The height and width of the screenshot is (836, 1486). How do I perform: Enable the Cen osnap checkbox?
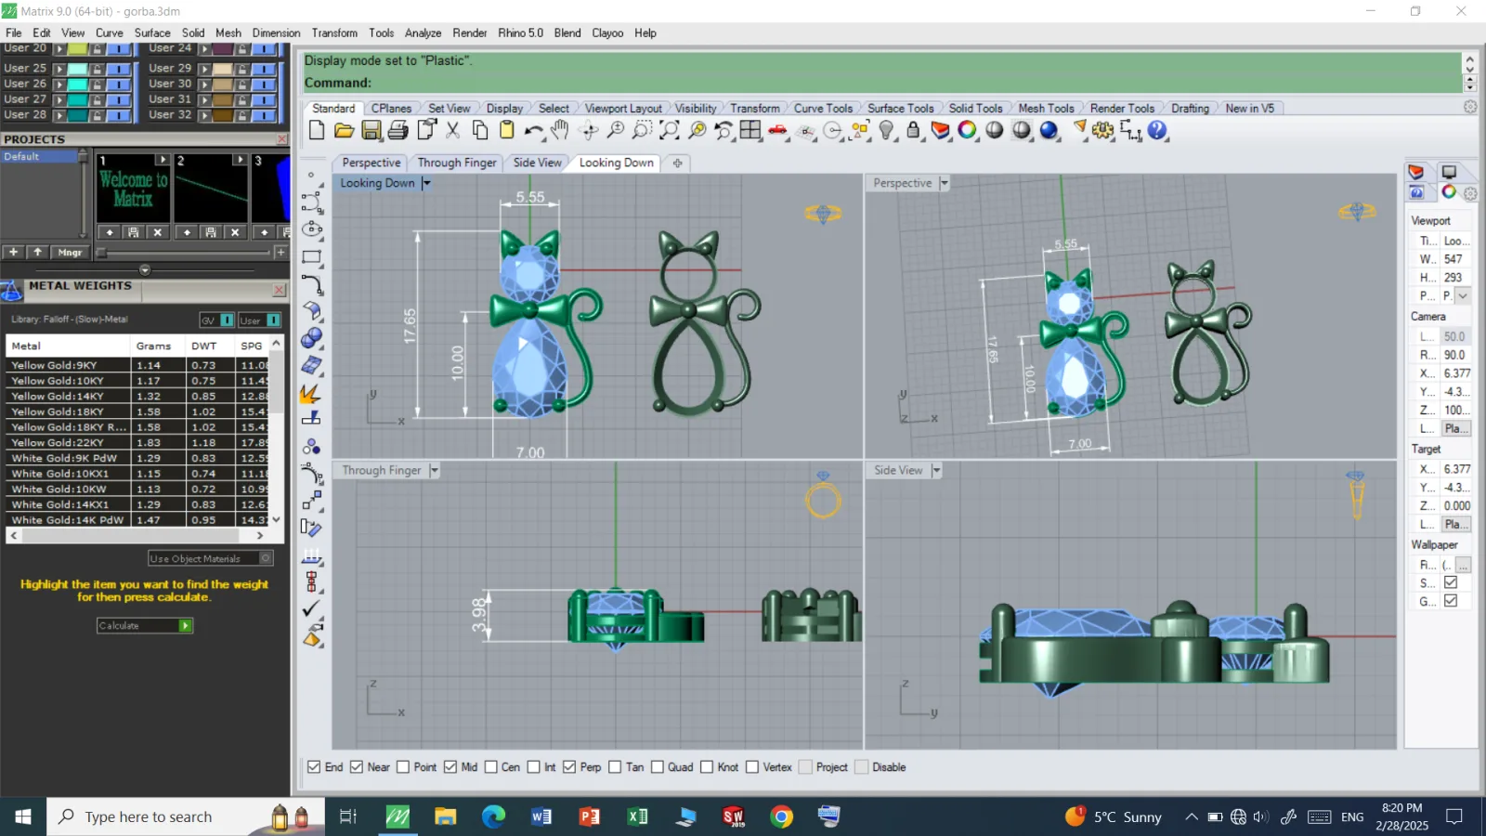pyautogui.click(x=491, y=767)
